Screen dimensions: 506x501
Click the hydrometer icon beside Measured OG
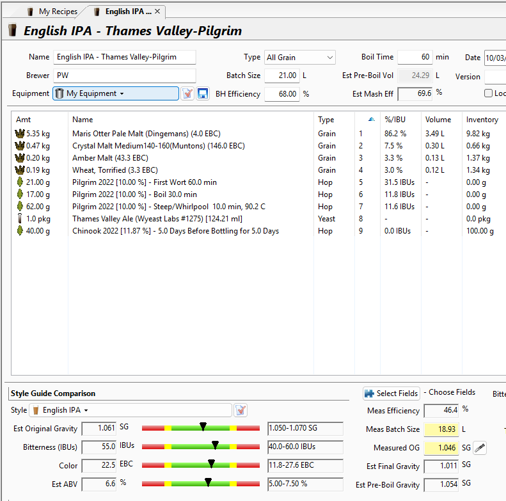tap(480, 448)
